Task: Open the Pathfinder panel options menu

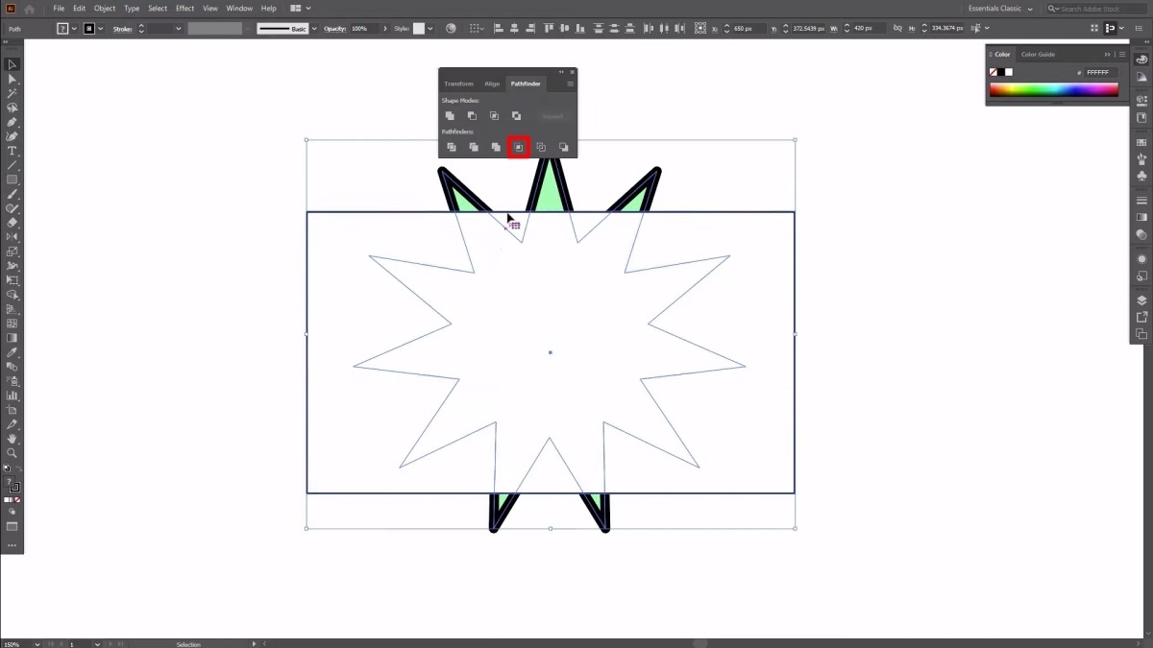Action: 570,84
